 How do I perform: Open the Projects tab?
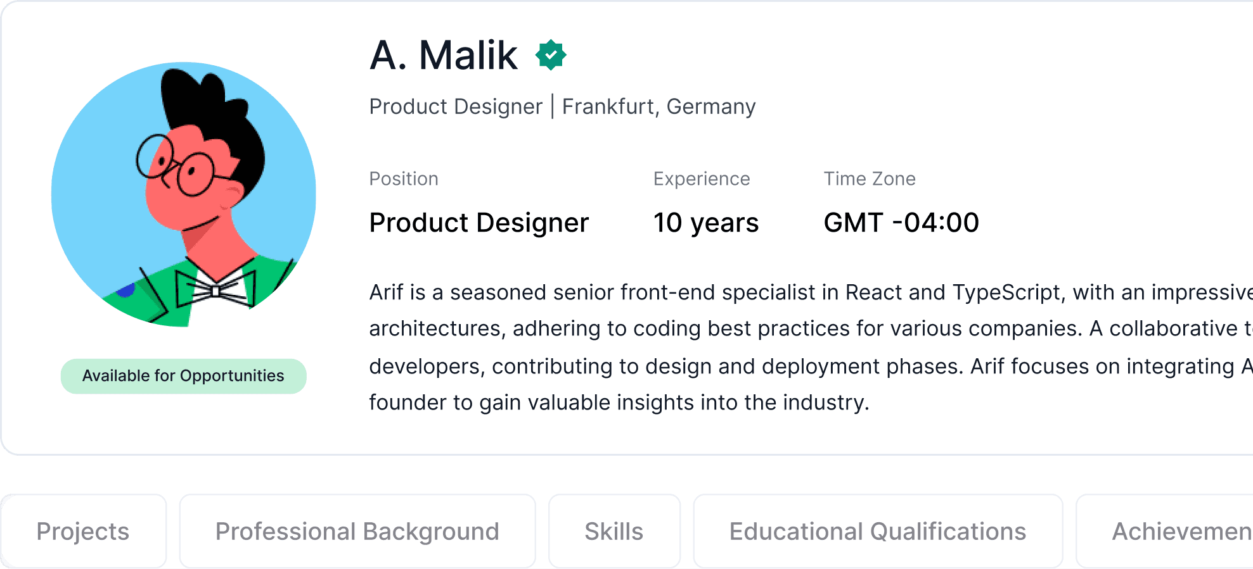coord(83,532)
